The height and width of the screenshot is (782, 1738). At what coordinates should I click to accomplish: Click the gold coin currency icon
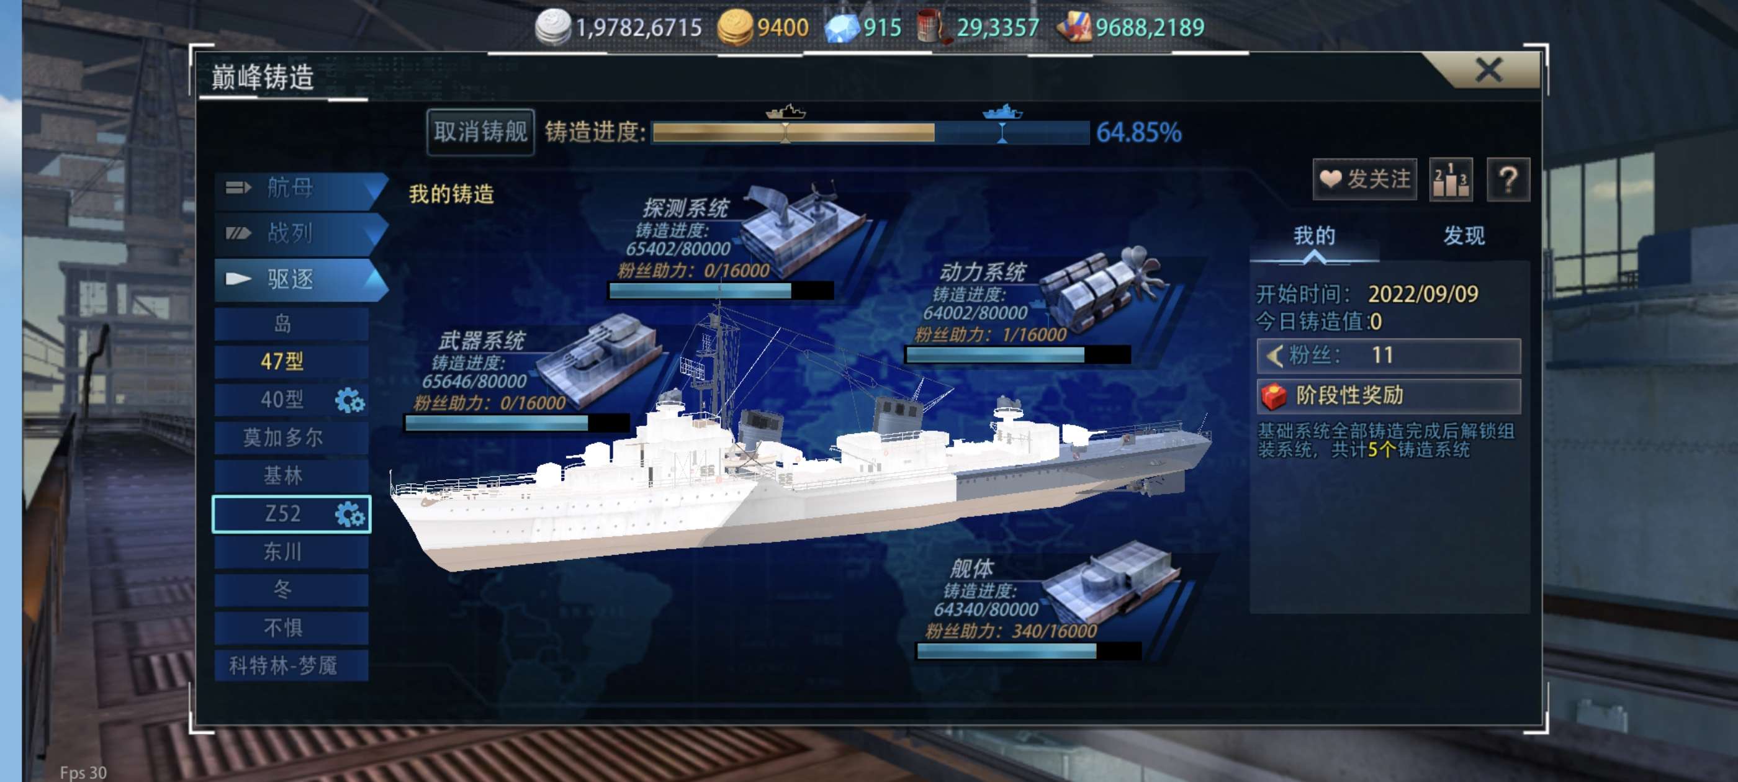[734, 28]
